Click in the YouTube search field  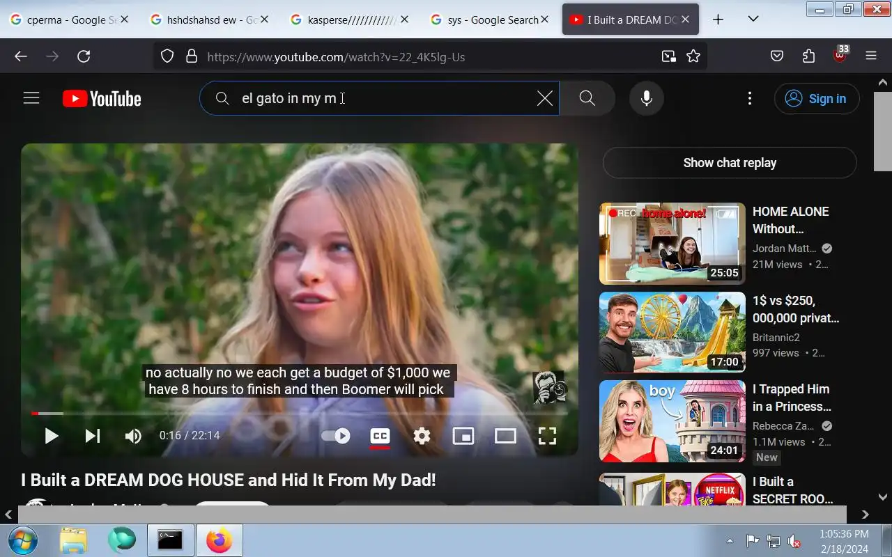tap(380, 98)
